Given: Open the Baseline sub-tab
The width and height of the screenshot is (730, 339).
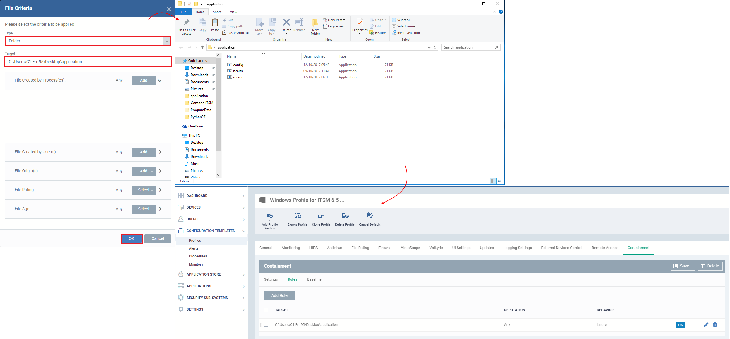Looking at the screenshot, I should pyautogui.click(x=314, y=279).
